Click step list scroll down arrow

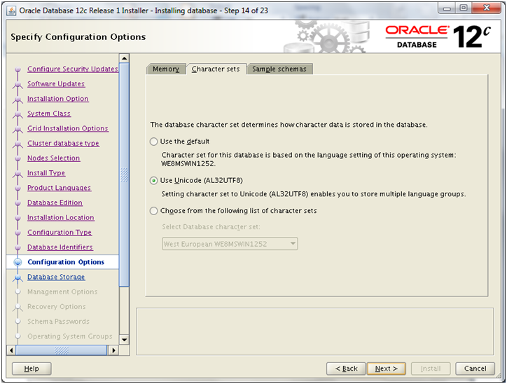124,340
